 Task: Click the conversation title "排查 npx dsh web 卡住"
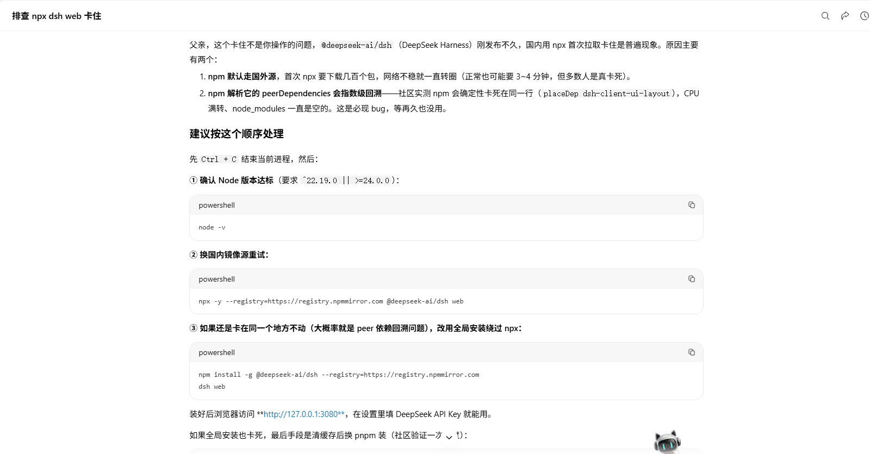point(57,16)
